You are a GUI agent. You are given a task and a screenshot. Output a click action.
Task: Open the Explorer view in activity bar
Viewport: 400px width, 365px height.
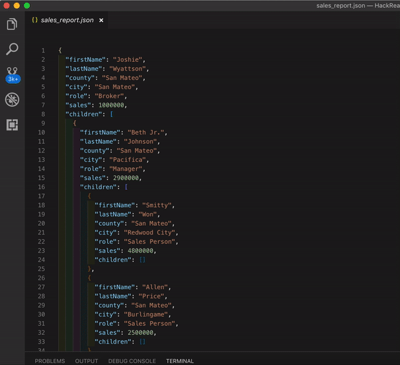click(12, 25)
